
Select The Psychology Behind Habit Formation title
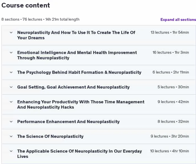click(x=79, y=72)
